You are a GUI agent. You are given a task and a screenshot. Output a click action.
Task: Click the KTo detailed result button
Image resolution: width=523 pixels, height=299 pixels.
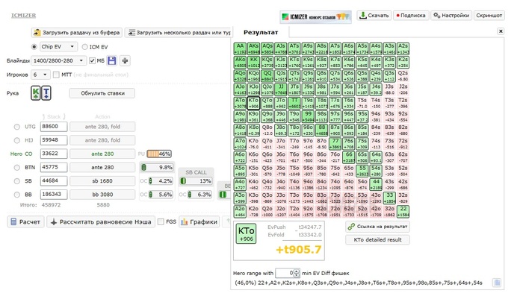click(377, 240)
